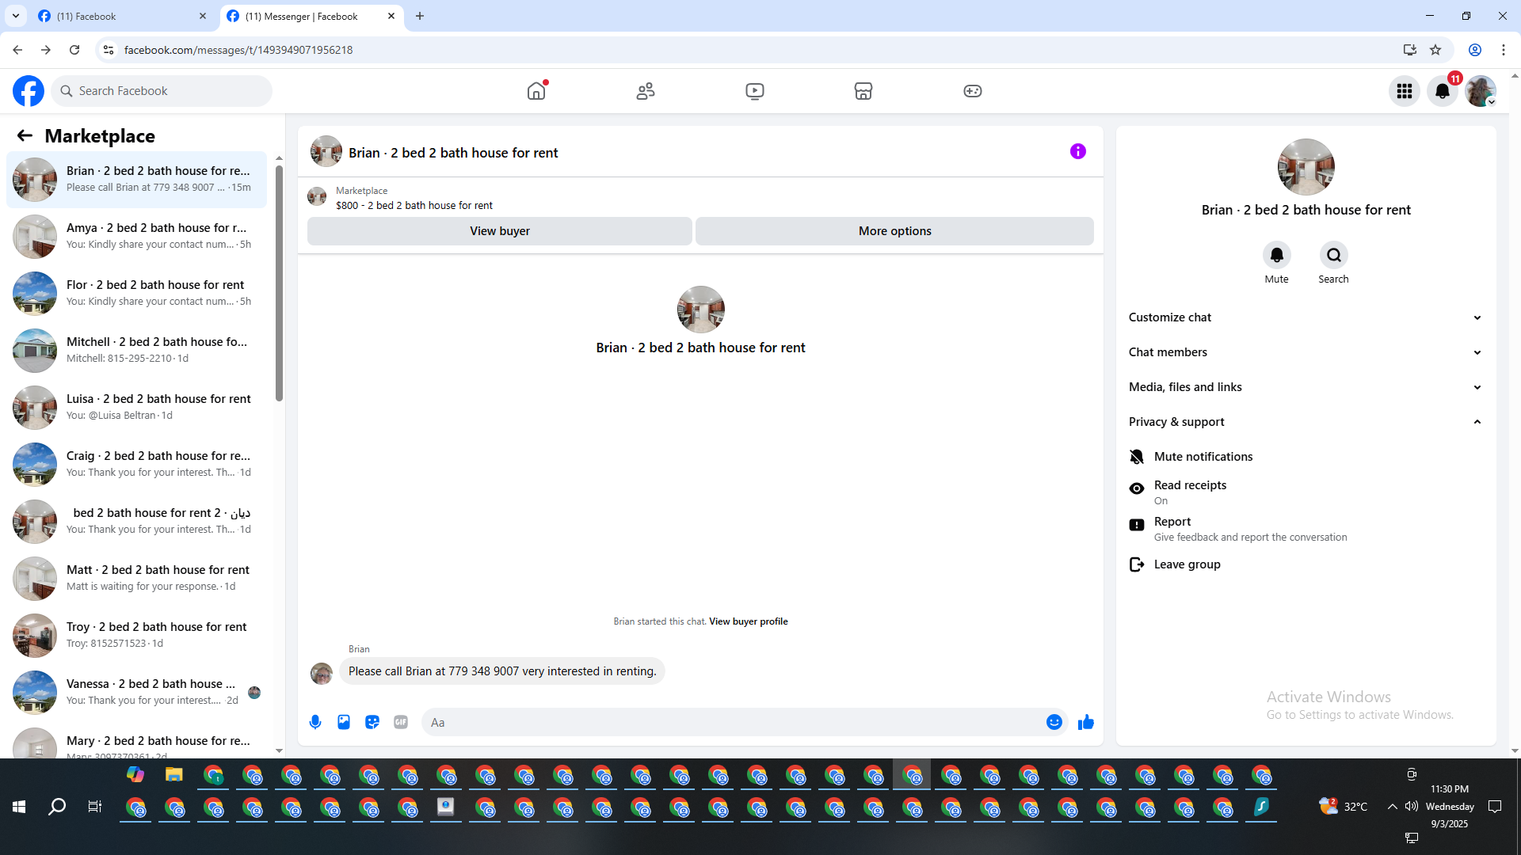Viewport: 1521px width, 855px height.
Task: Click the Leave group icon
Action: pyautogui.click(x=1137, y=564)
